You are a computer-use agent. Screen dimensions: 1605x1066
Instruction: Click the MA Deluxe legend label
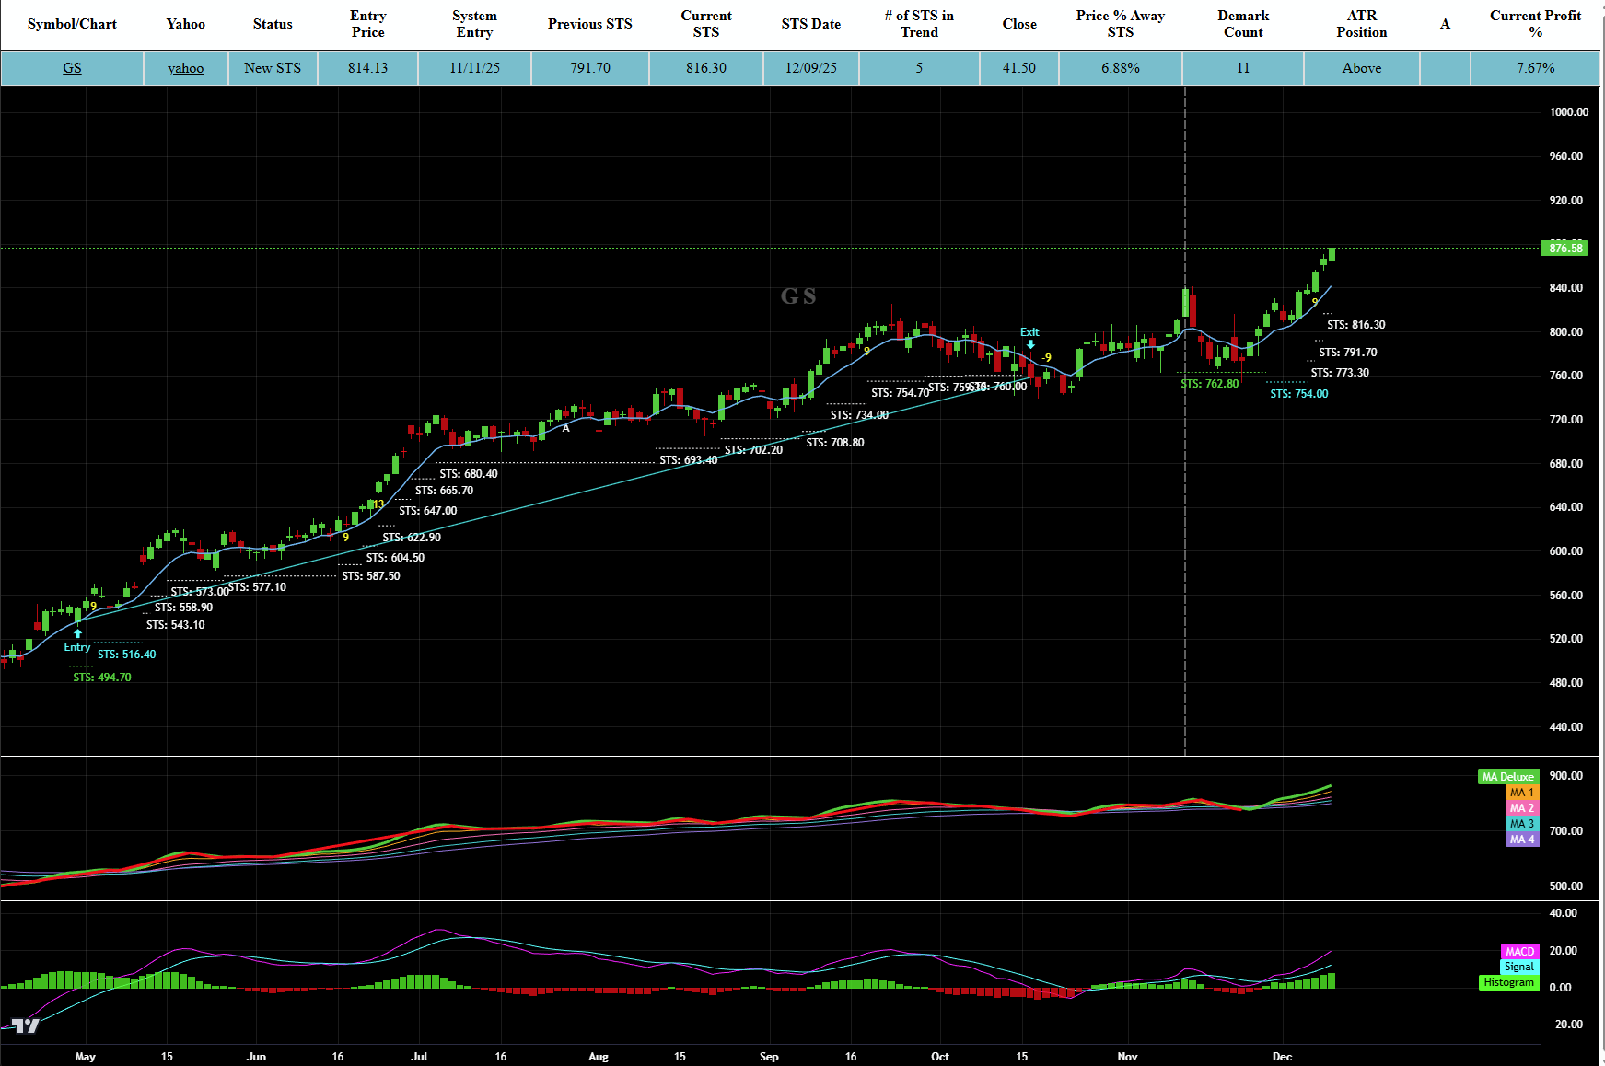1507,777
